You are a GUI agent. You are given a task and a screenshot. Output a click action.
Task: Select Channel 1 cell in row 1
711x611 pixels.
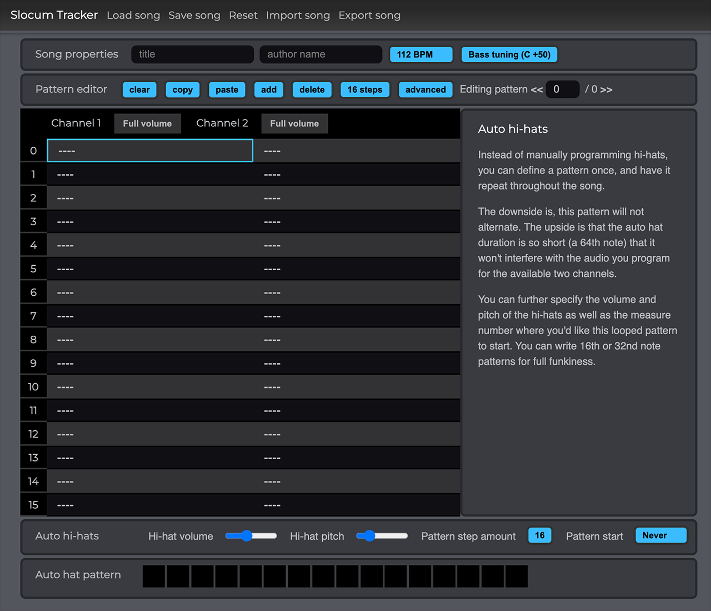point(150,175)
